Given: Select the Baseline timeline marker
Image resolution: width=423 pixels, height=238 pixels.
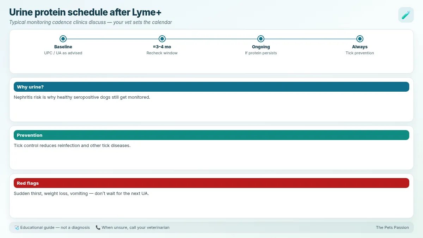Looking at the screenshot, I should (63, 39).
